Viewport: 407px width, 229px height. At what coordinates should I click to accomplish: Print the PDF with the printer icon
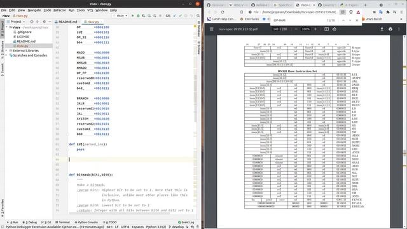(390, 29)
